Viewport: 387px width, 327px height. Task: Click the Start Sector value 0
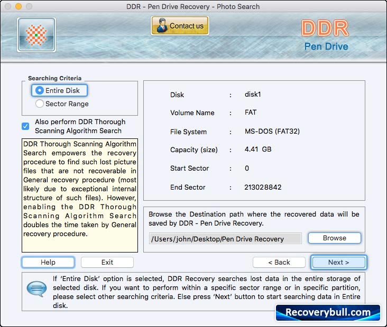click(x=247, y=168)
